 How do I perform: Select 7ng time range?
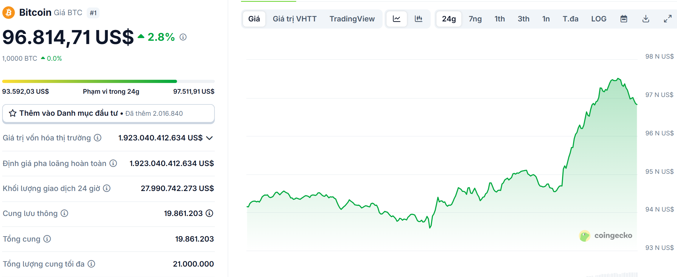point(475,19)
